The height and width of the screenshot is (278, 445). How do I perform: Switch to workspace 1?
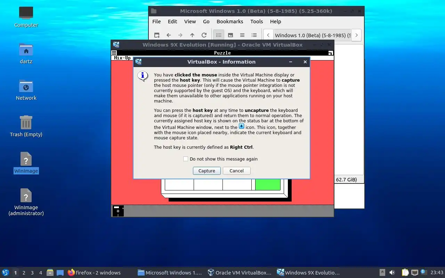[15, 273]
